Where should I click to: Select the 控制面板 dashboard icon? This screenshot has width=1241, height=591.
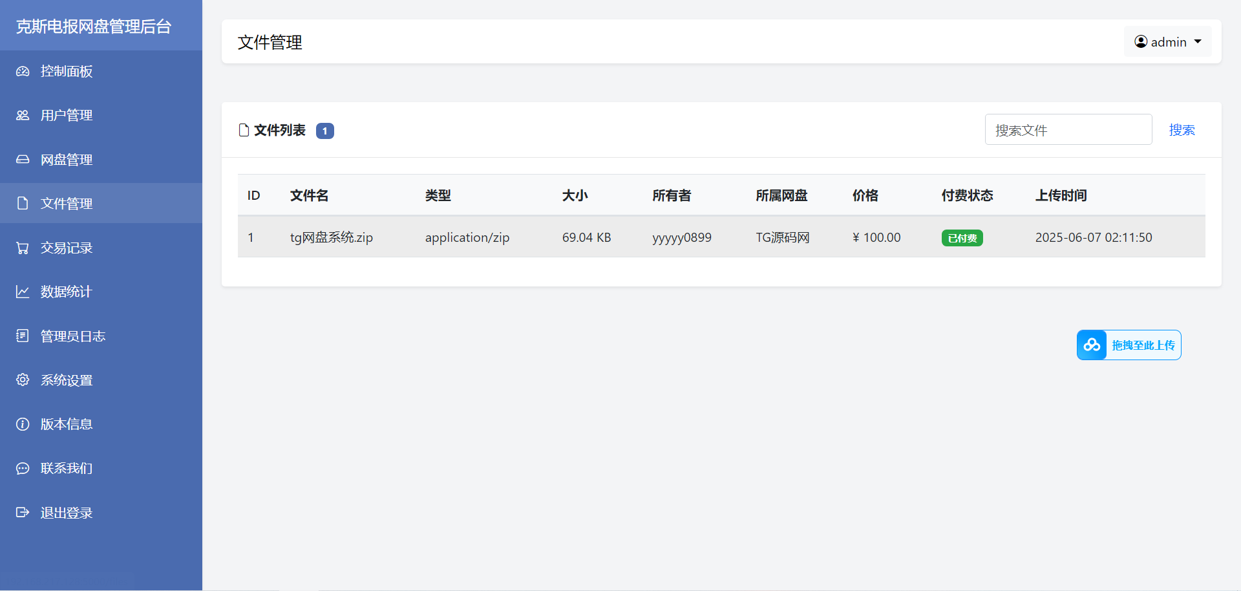click(23, 71)
